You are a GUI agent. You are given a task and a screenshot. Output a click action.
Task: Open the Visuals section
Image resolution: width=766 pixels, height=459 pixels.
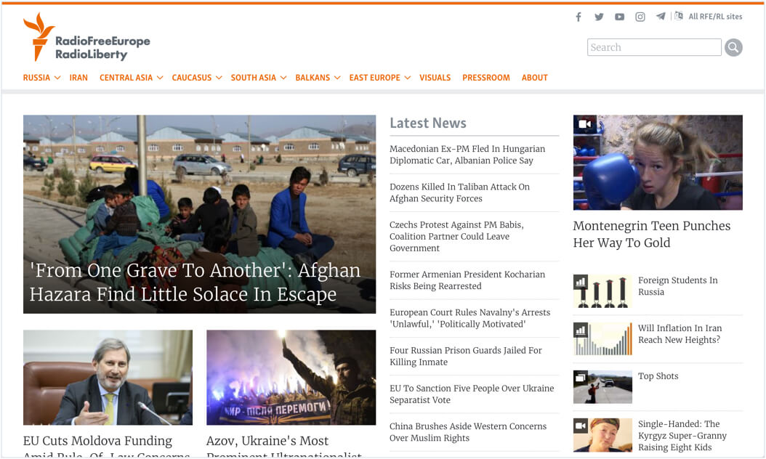[x=435, y=78]
